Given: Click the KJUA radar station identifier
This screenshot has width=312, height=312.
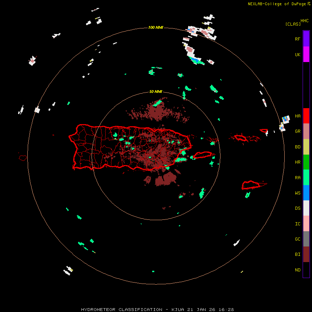Looking at the screenshot, I should (x=178, y=310).
